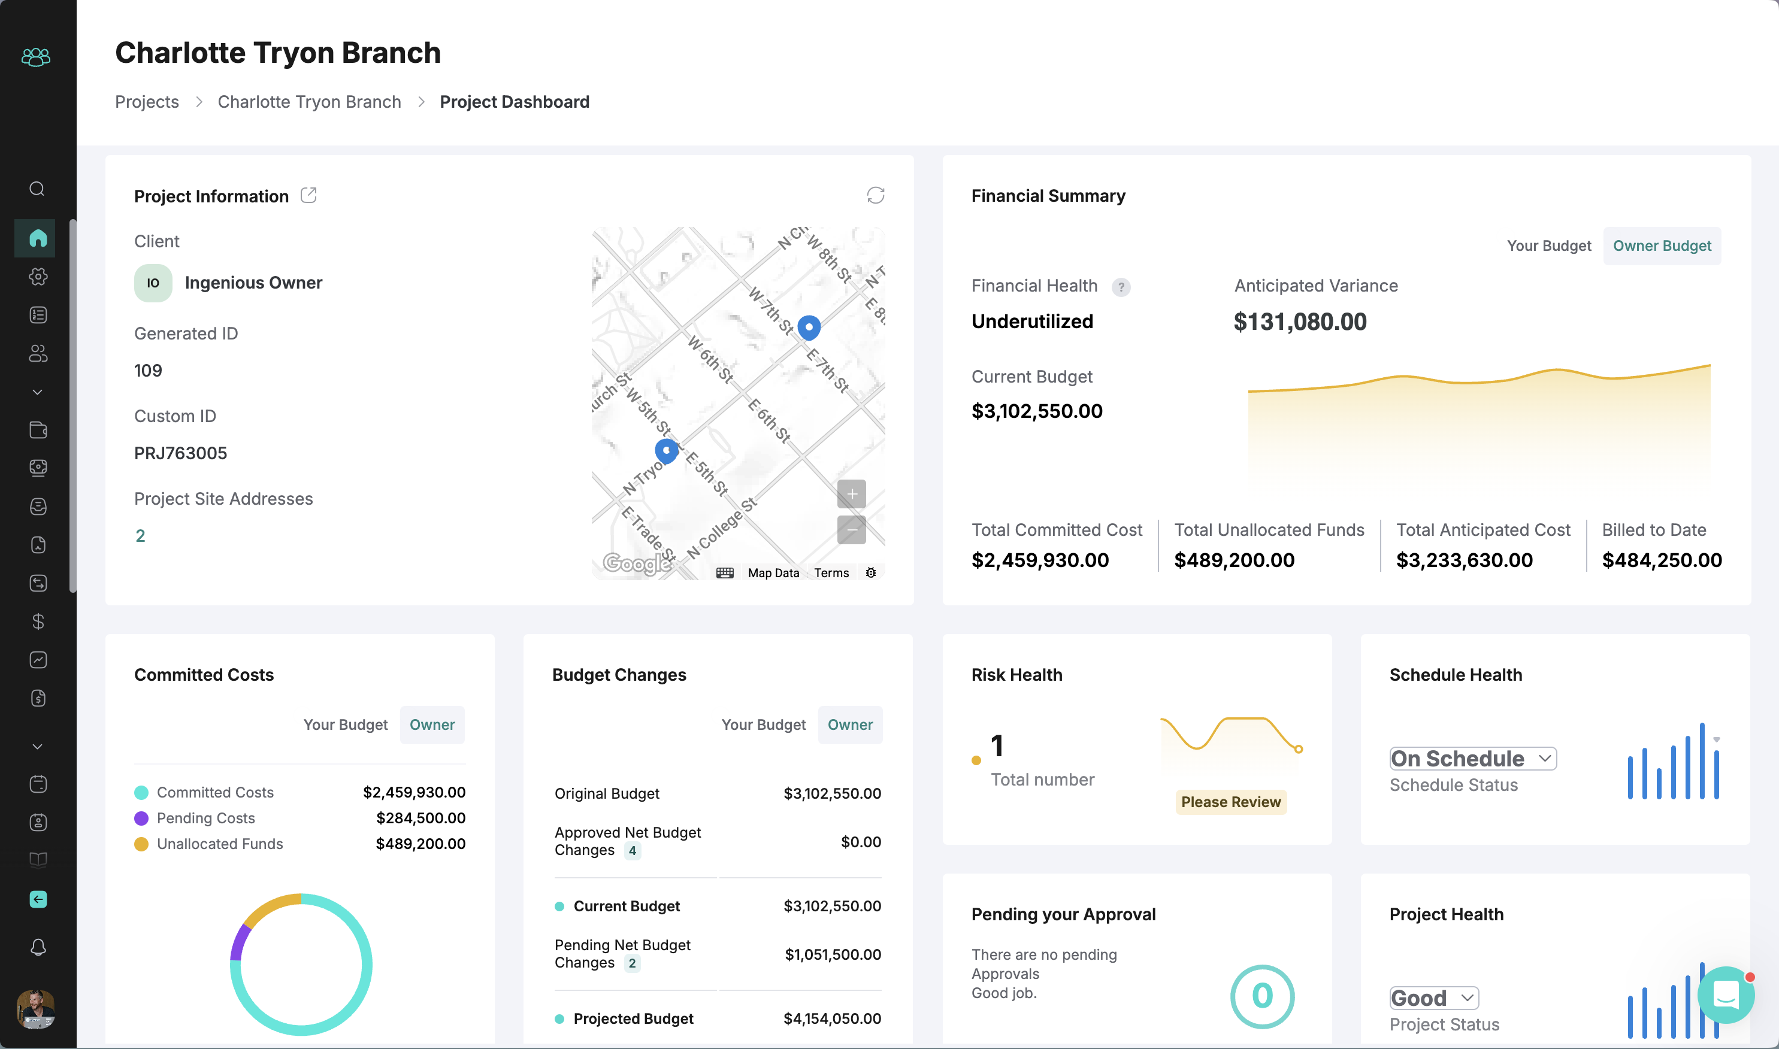Screen dimensions: 1779x1049
Task: Open Project Information external link icon
Action: click(x=309, y=195)
